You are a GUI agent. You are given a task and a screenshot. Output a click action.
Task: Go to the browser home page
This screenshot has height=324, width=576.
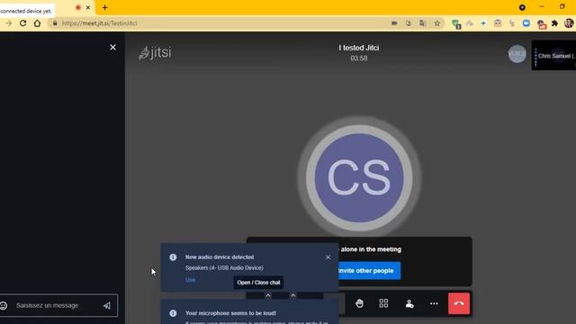(x=37, y=23)
